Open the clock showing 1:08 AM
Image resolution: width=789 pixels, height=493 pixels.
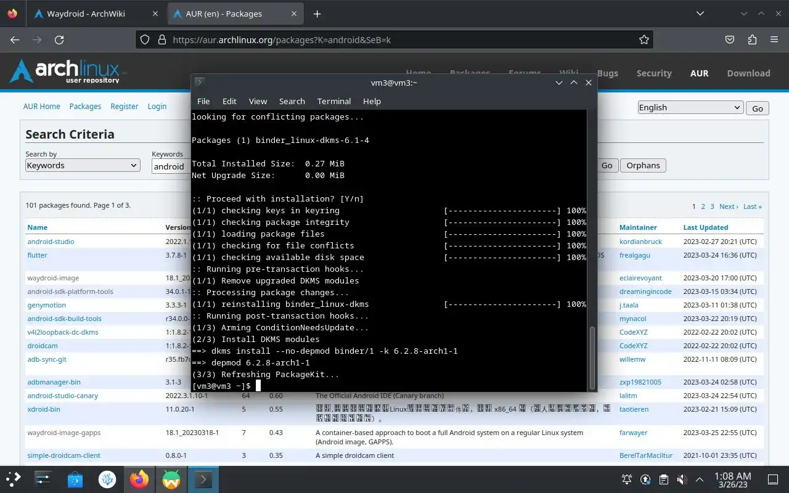(732, 479)
